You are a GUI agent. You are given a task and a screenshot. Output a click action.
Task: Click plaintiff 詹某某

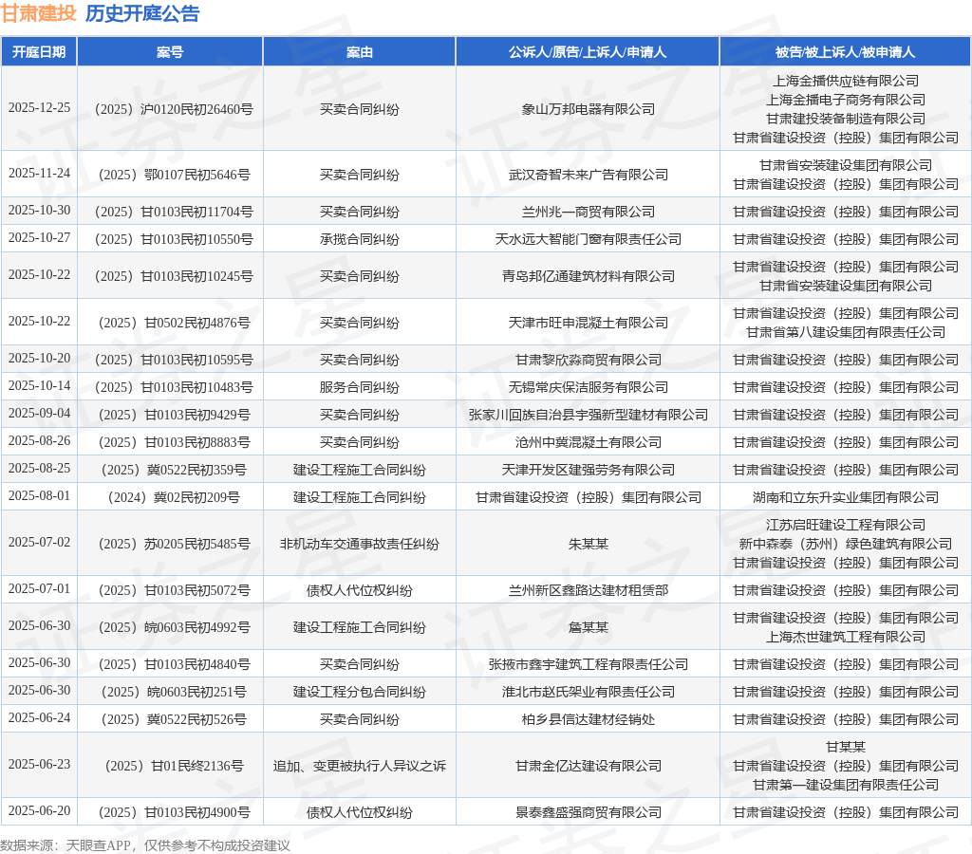(589, 628)
